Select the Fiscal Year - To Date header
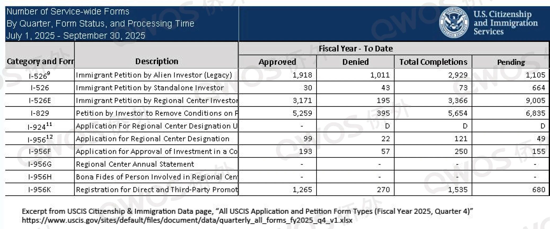Viewport: 550px width, 229px height. coord(355,49)
